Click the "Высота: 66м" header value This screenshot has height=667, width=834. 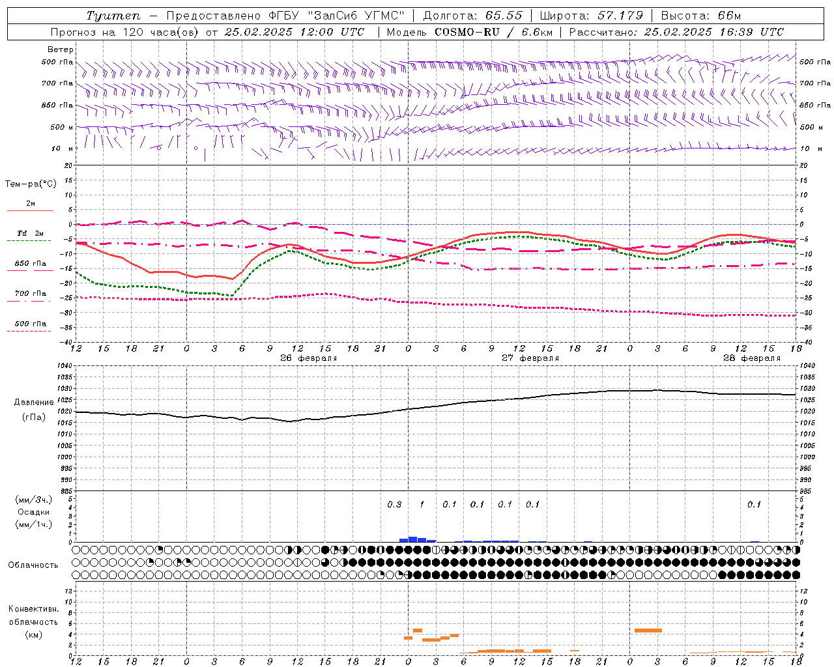(x=701, y=16)
